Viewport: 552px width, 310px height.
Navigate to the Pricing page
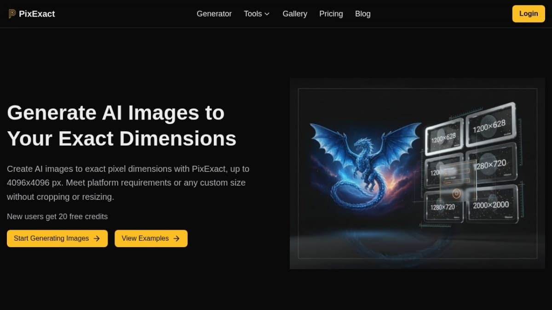pos(331,14)
